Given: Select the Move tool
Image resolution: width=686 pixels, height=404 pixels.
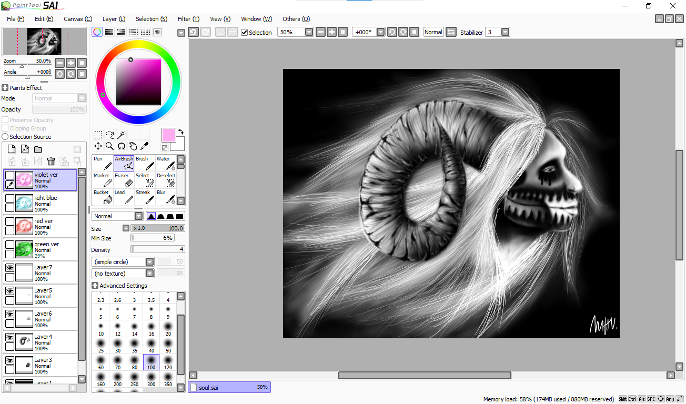Looking at the screenshot, I should tap(98, 146).
